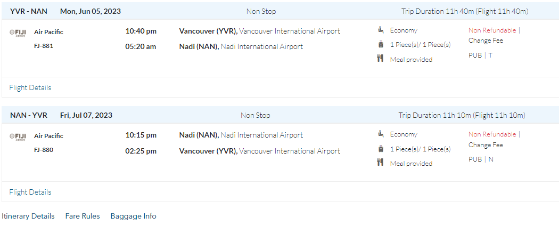Image resolution: width=559 pixels, height=225 pixels.
Task: Open the Baggage Info tab
Action: pyautogui.click(x=134, y=216)
